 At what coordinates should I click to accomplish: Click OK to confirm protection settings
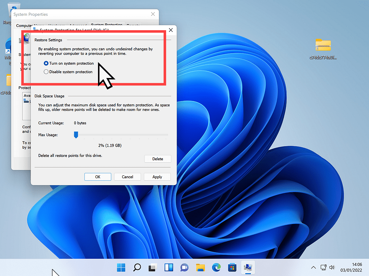point(98,177)
